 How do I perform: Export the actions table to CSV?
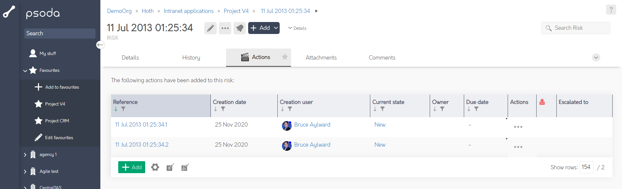[185, 167]
